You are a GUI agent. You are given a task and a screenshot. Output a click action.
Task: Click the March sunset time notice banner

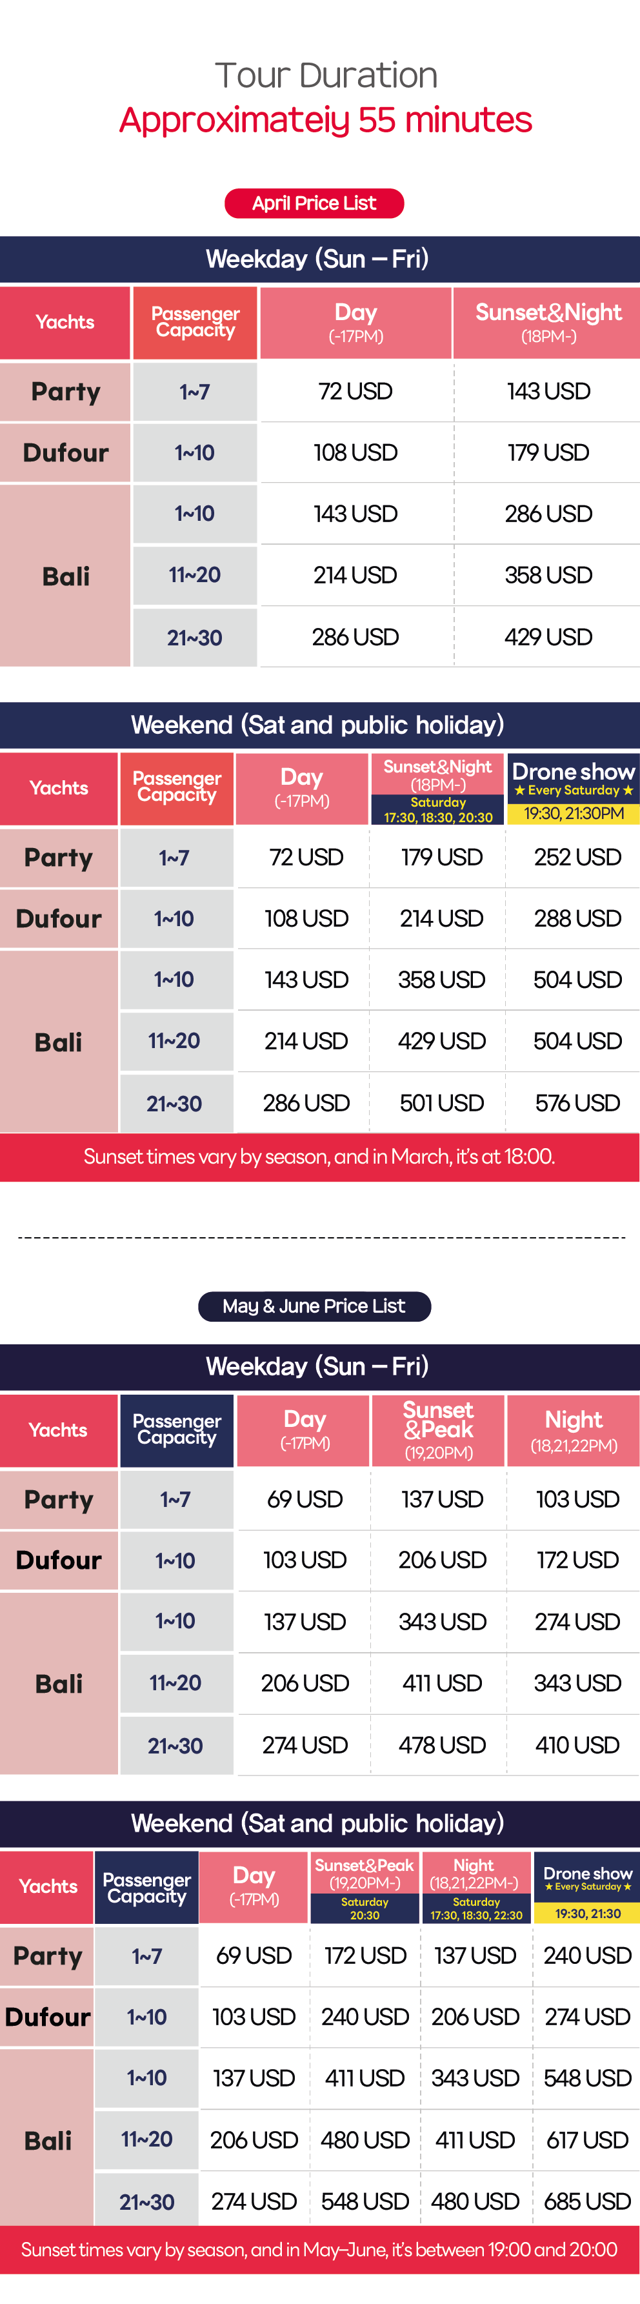[319, 1157]
